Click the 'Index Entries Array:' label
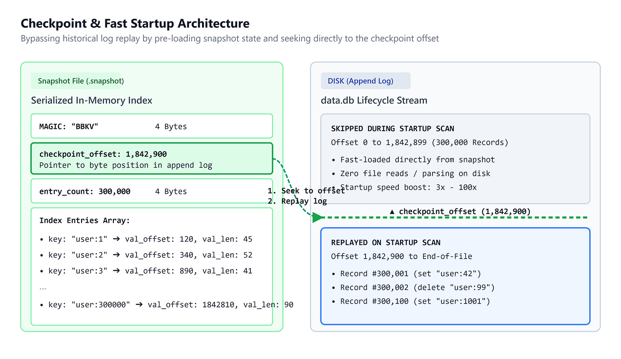 [x=84, y=220]
